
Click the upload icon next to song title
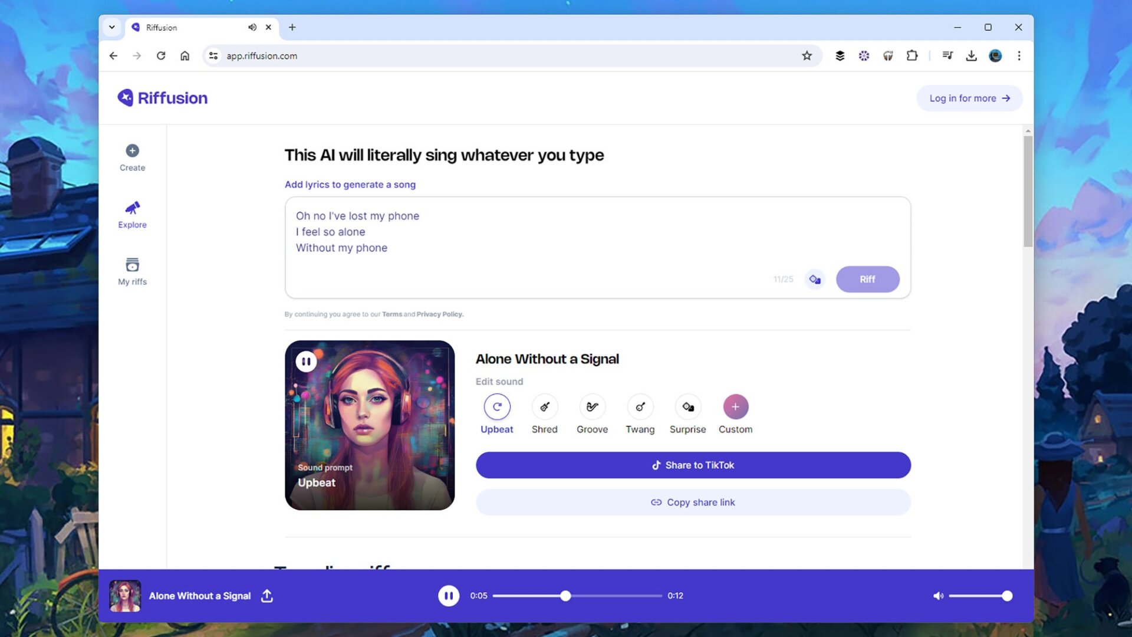266,596
